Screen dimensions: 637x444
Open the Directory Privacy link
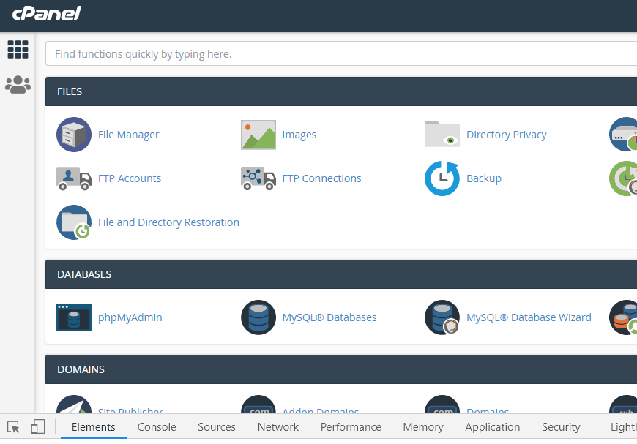(506, 135)
